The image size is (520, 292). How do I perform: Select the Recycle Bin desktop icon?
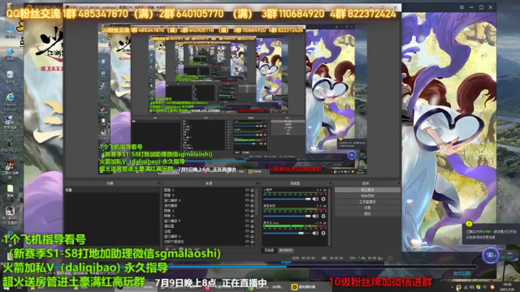[10, 78]
